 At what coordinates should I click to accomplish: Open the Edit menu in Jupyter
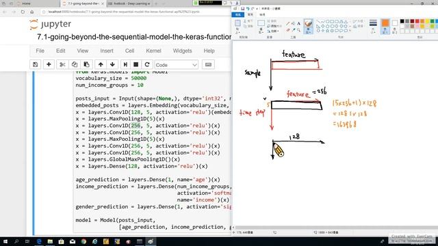(61, 51)
